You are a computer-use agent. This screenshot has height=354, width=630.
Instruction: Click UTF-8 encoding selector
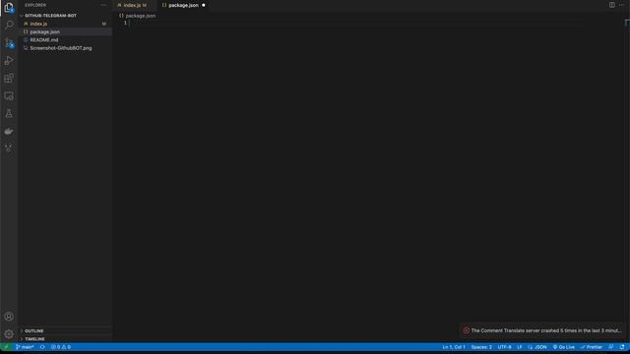(x=504, y=347)
